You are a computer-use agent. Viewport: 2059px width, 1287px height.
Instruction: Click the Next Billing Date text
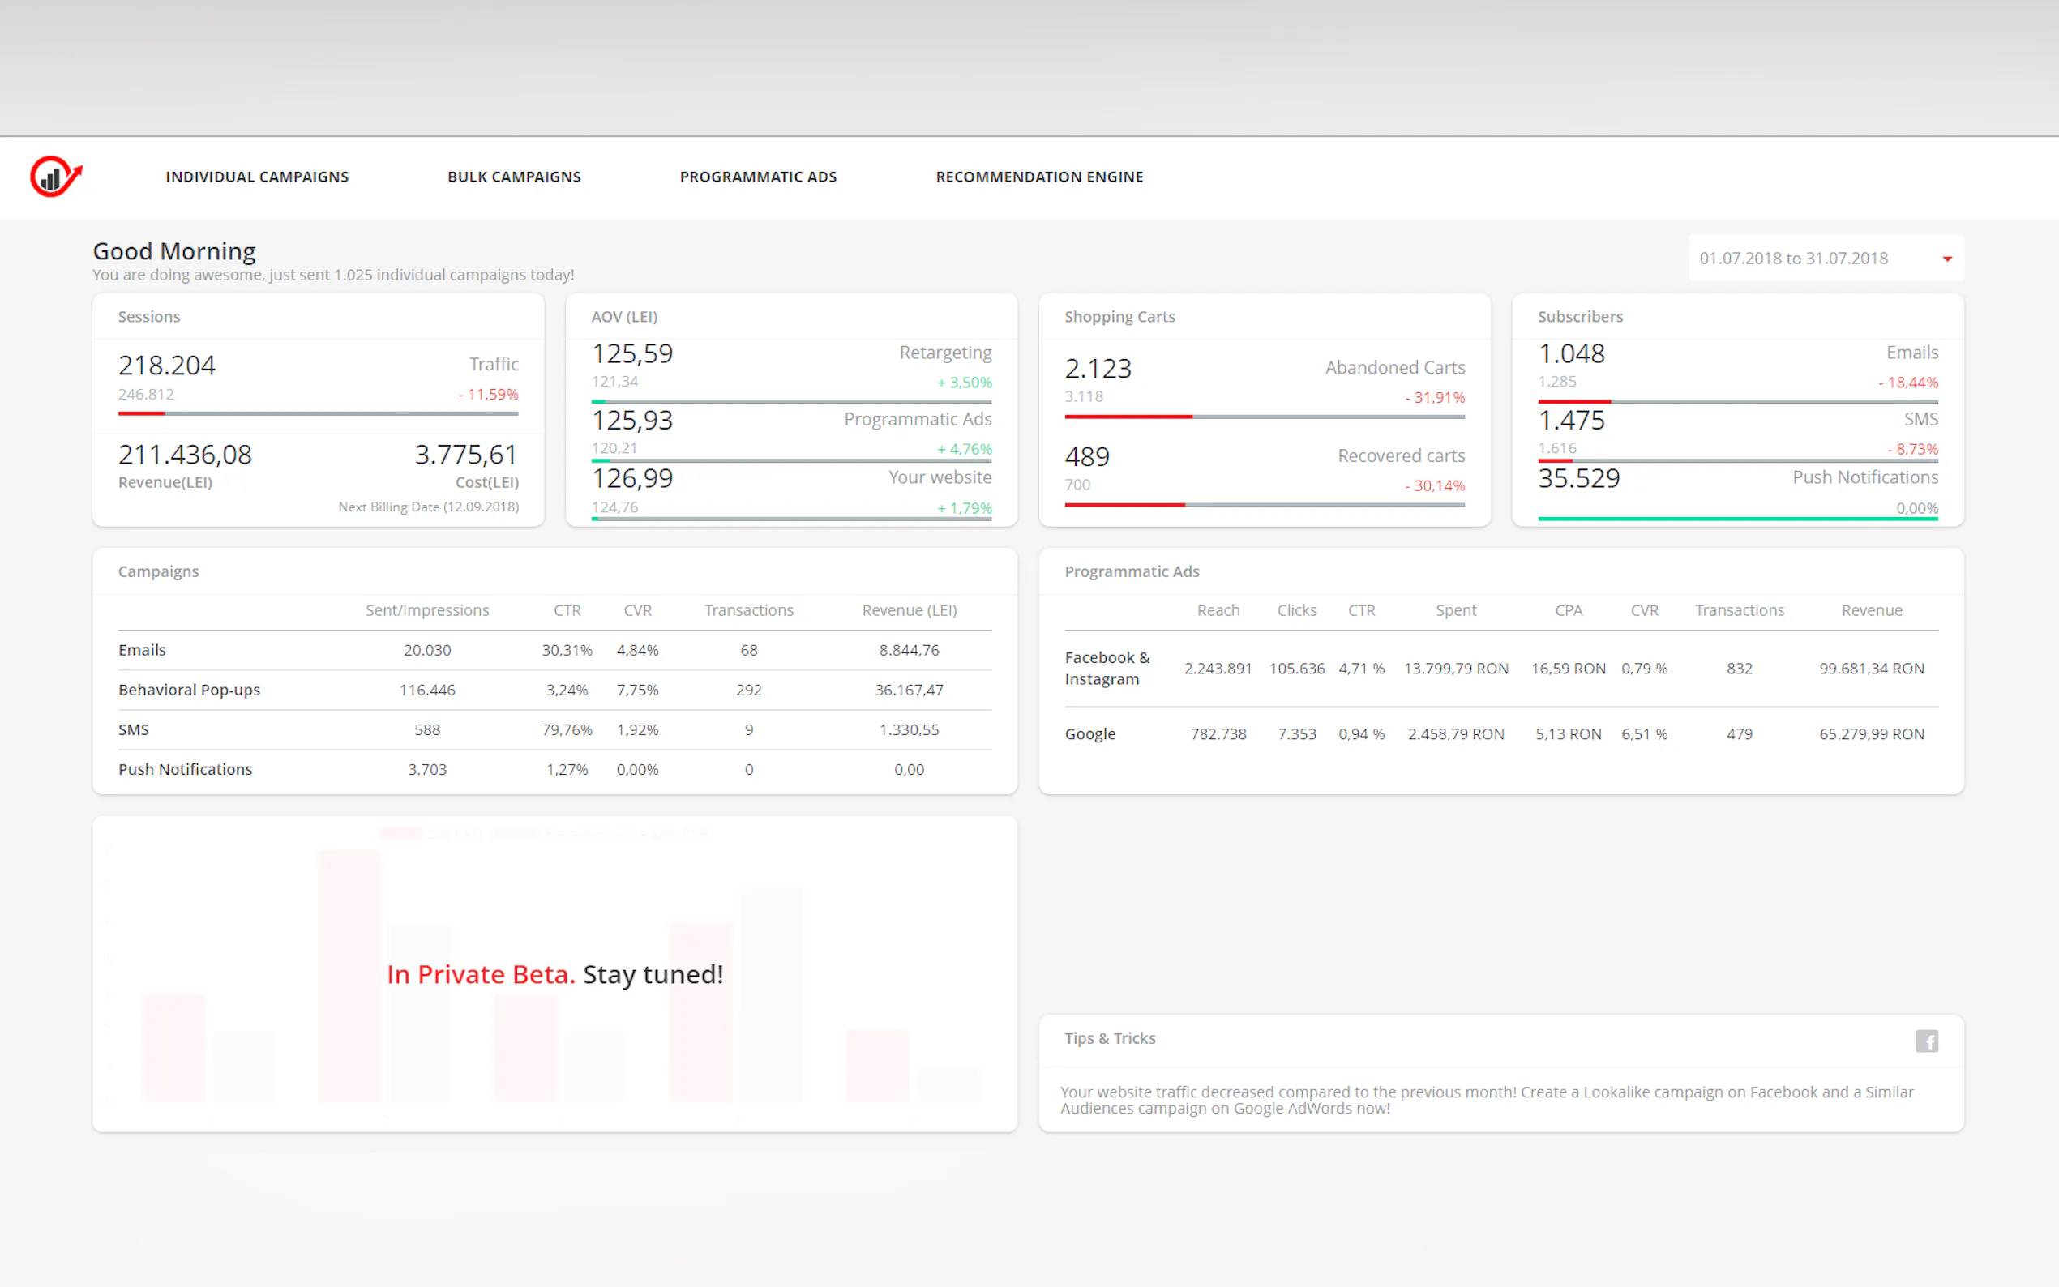428,507
